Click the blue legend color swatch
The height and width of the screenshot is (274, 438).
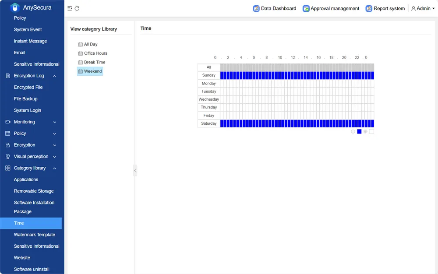coord(359,131)
